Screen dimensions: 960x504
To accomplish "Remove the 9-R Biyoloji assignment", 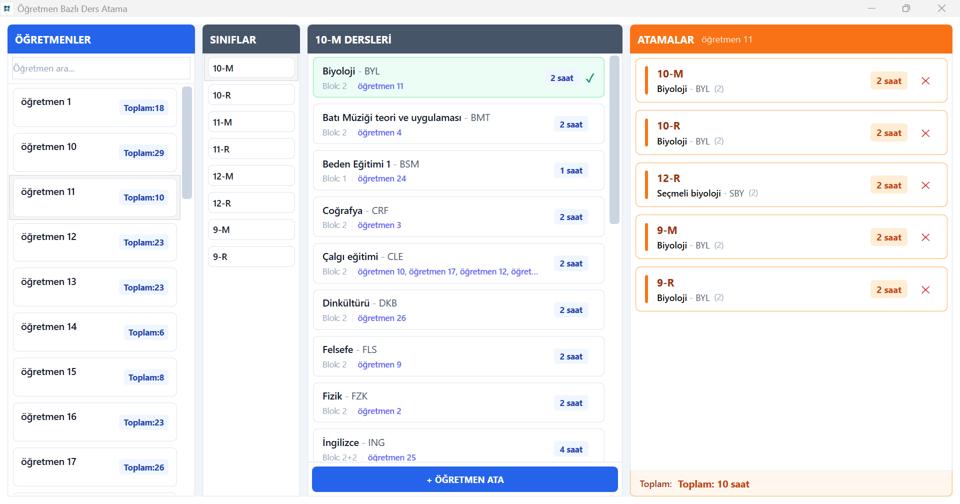I will 925,290.
